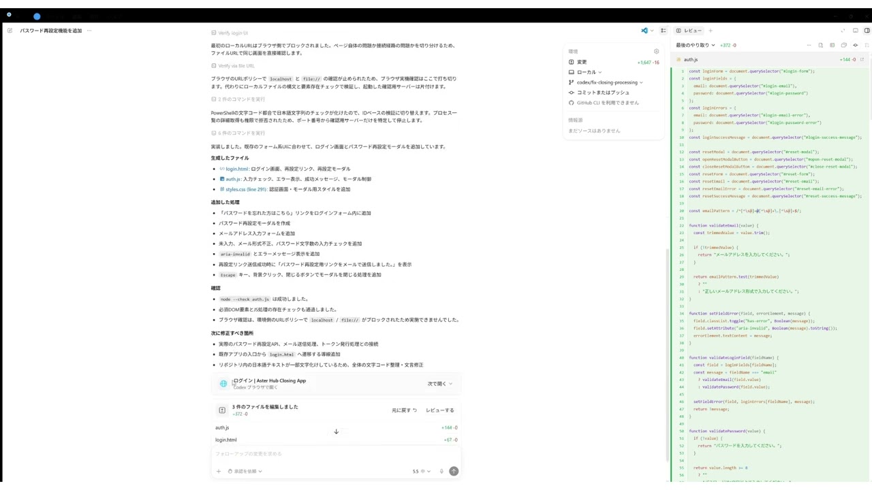Expand the Verify via file URL step

point(232,66)
